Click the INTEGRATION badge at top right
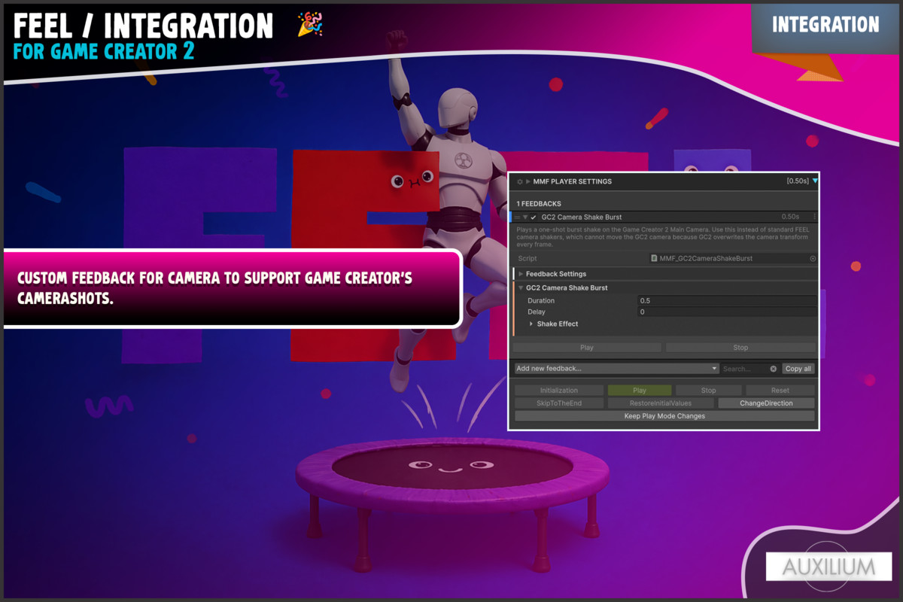 (x=825, y=25)
